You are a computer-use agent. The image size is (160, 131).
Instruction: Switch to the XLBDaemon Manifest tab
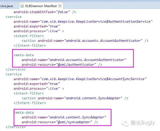(x=41, y=6)
